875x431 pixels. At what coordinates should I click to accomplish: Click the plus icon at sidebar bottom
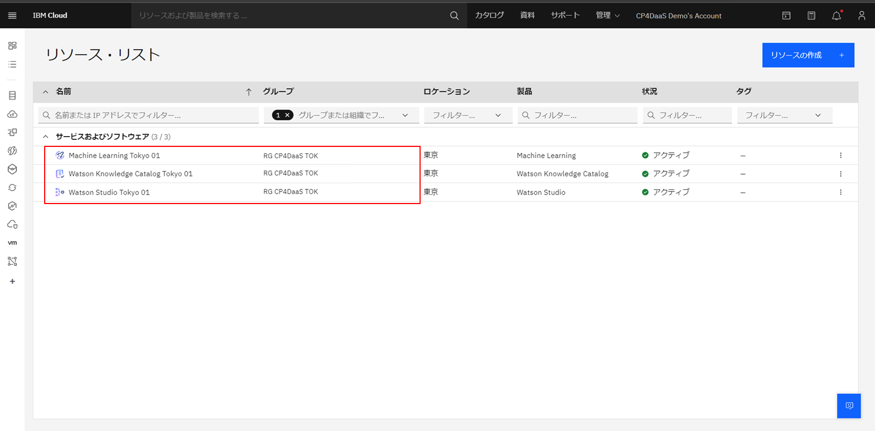[x=13, y=281]
